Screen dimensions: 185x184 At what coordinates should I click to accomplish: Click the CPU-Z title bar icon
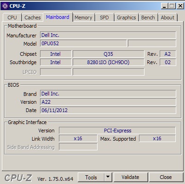point(5,6)
